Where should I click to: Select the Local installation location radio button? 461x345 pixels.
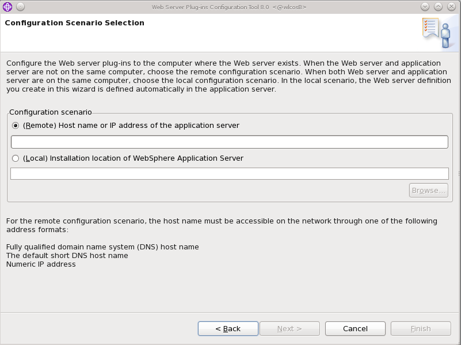16,158
